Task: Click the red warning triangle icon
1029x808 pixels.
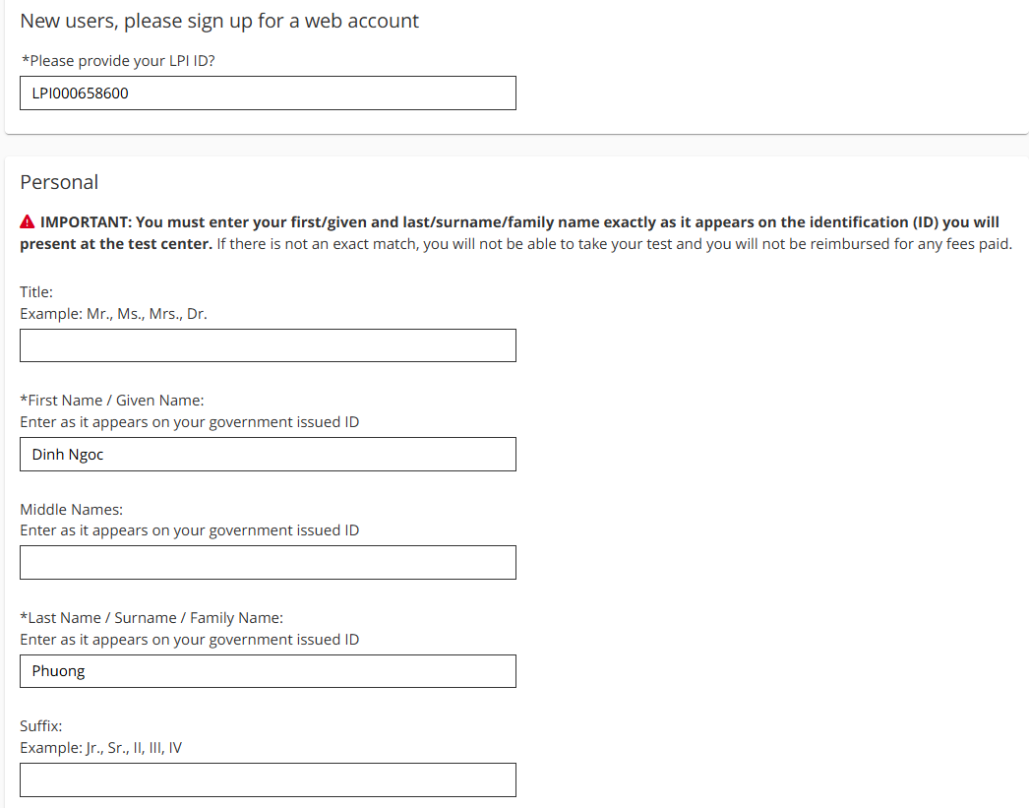Action: coord(28,222)
